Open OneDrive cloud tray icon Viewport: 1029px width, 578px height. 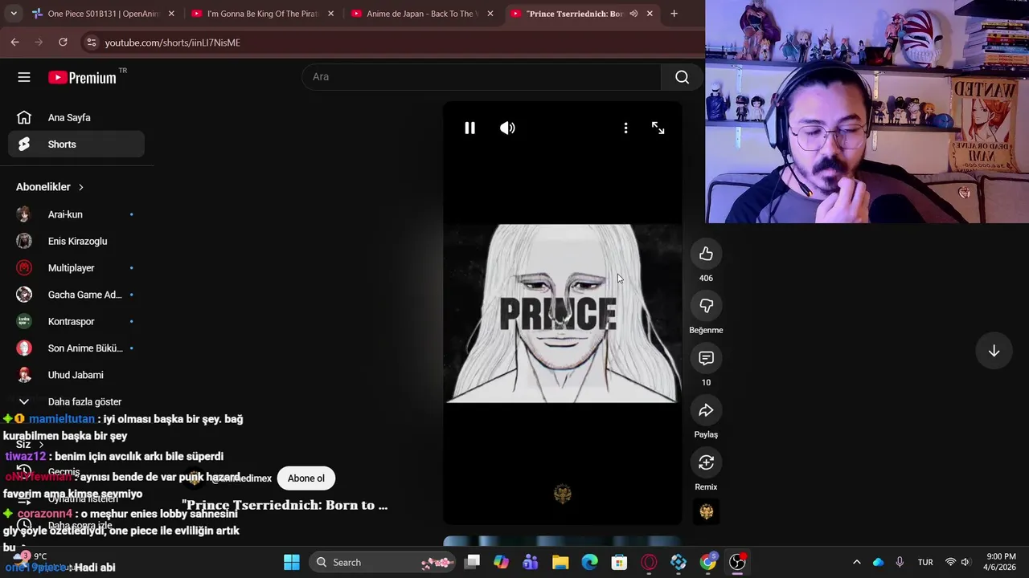click(x=878, y=562)
